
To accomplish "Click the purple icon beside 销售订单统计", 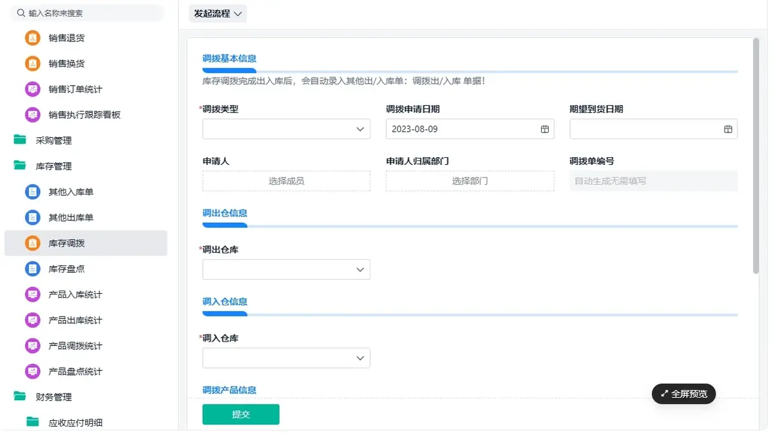I will (32, 90).
